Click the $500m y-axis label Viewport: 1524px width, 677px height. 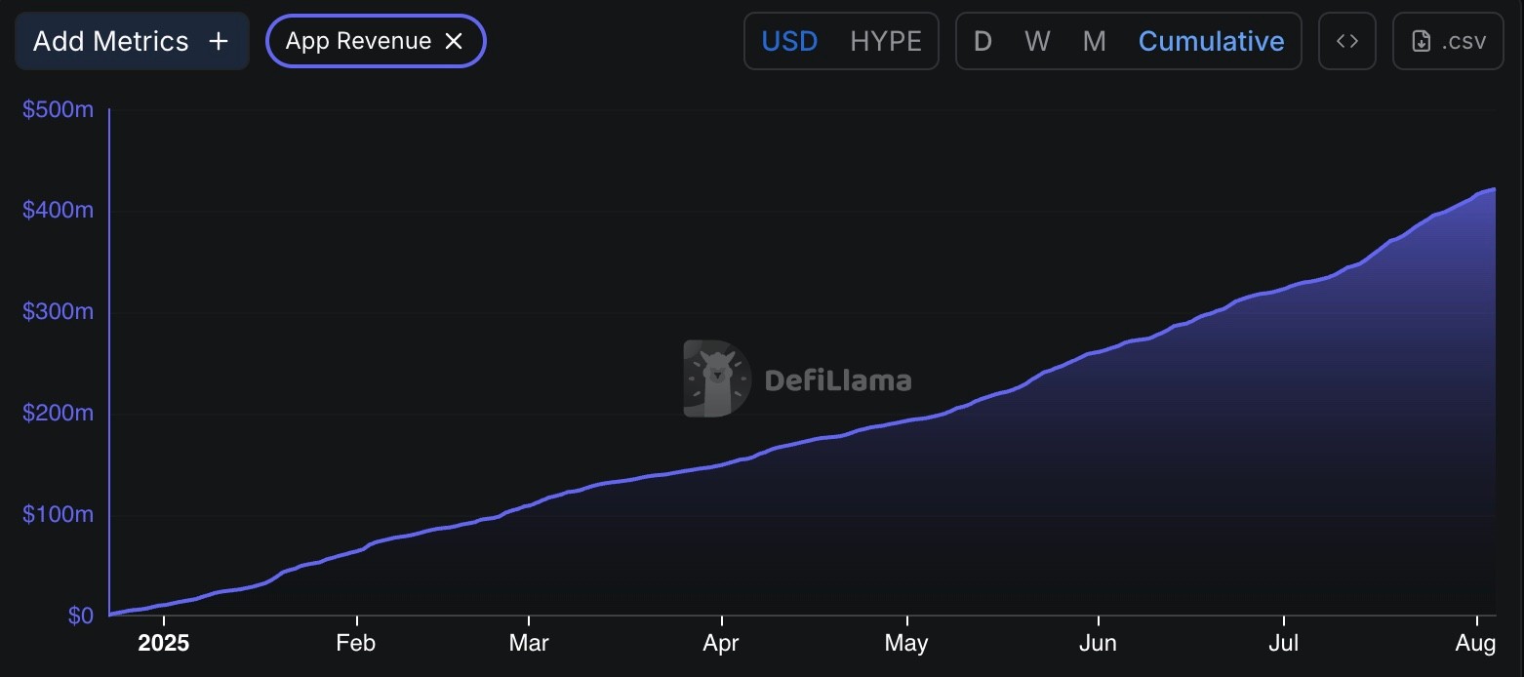pyautogui.click(x=59, y=109)
